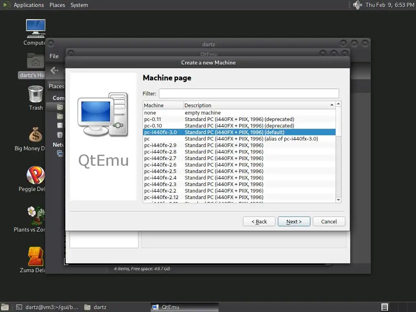Screen dimensions: 416x312
Task: Open the clock showing Thu Feb 9
Action: [390, 5]
